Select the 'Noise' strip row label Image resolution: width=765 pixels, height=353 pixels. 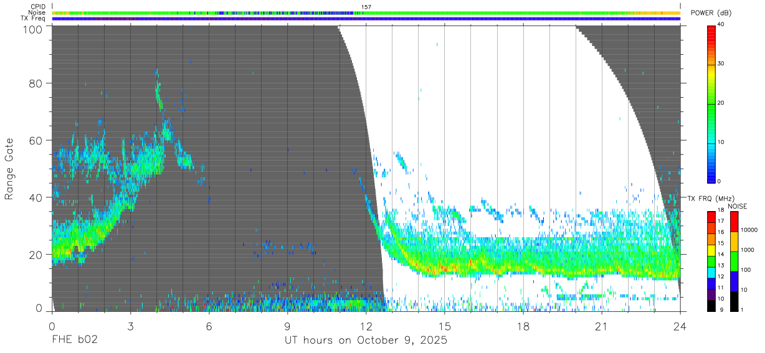click(37, 12)
